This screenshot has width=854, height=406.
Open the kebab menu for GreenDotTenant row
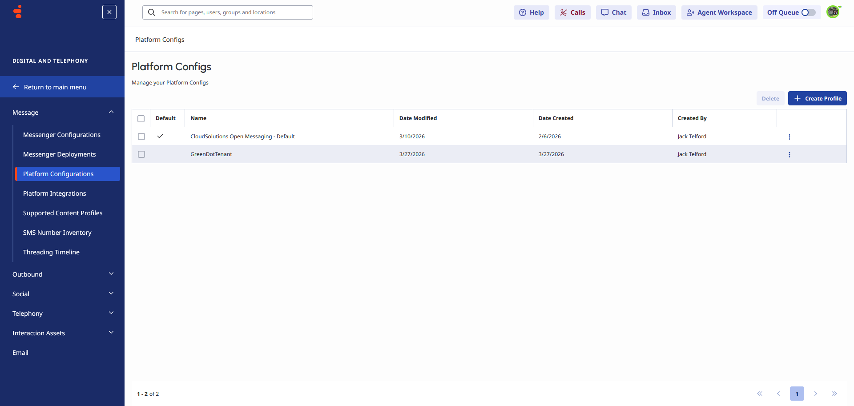pos(790,154)
